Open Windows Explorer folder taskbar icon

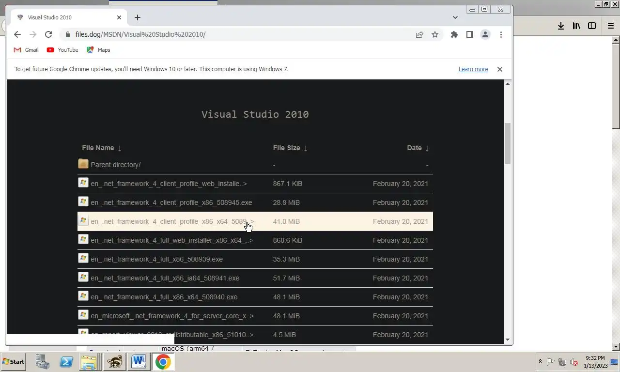point(89,362)
